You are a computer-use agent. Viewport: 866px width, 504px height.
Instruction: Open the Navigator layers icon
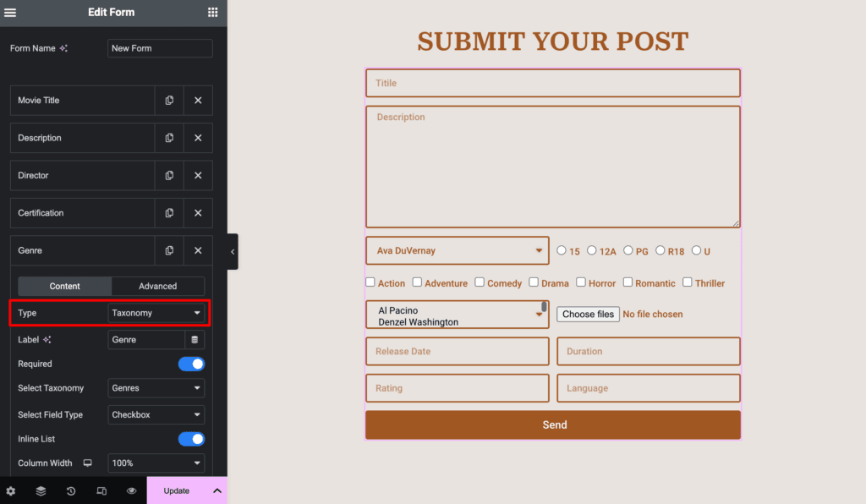coord(41,490)
